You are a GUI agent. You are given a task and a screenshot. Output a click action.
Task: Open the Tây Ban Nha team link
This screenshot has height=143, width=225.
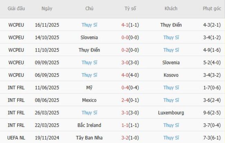tap(89, 138)
